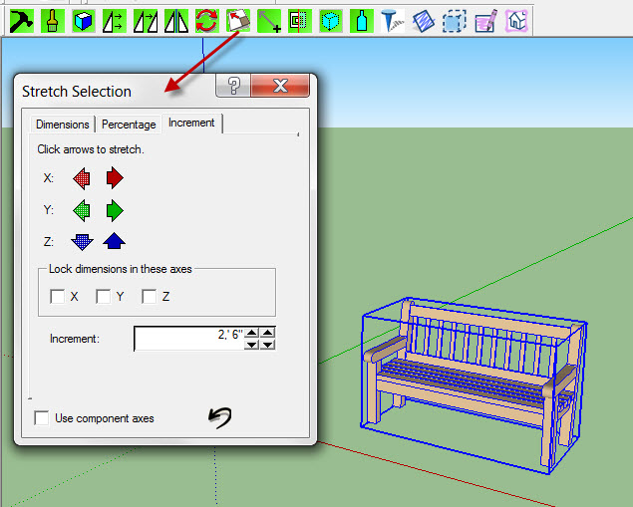The height and width of the screenshot is (507, 633).
Task: Click the Z axis down blue arrow
Action: pos(82,242)
